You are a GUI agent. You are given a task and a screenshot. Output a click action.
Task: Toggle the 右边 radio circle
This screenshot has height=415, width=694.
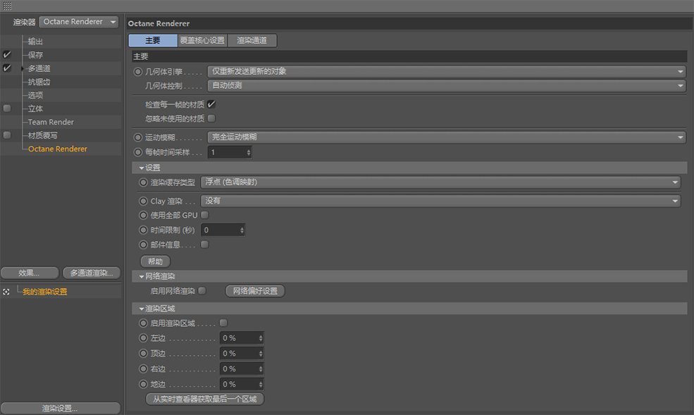coord(144,368)
